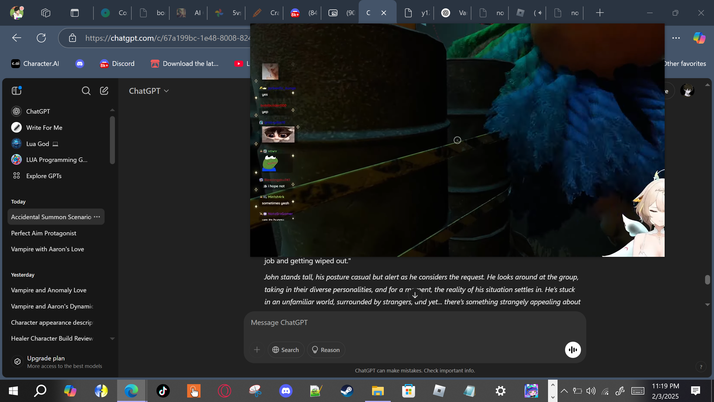
Task: Switch to the Va ChatGPT browser tab
Action: coord(454,13)
